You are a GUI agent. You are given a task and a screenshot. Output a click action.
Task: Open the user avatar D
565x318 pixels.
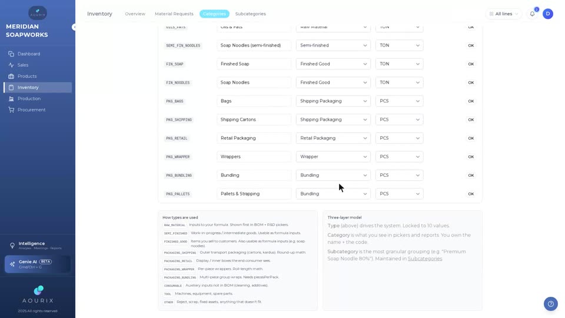[548, 14]
